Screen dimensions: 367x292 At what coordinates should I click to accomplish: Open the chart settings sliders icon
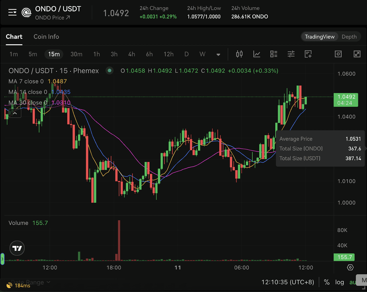(291, 54)
